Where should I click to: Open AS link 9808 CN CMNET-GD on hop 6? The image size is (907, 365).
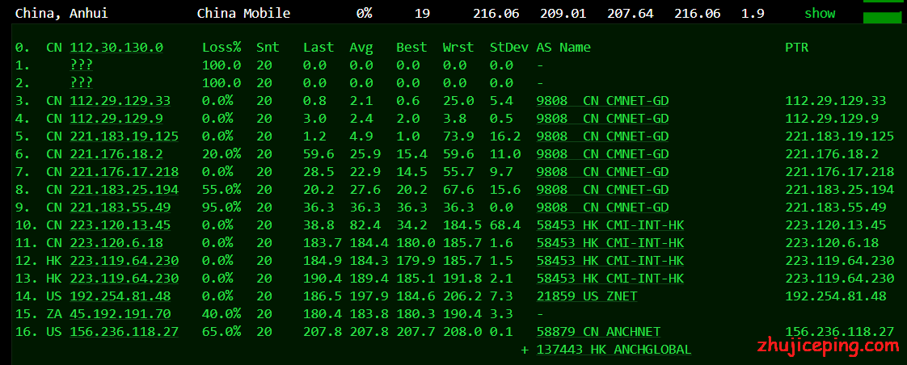coord(602,154)
